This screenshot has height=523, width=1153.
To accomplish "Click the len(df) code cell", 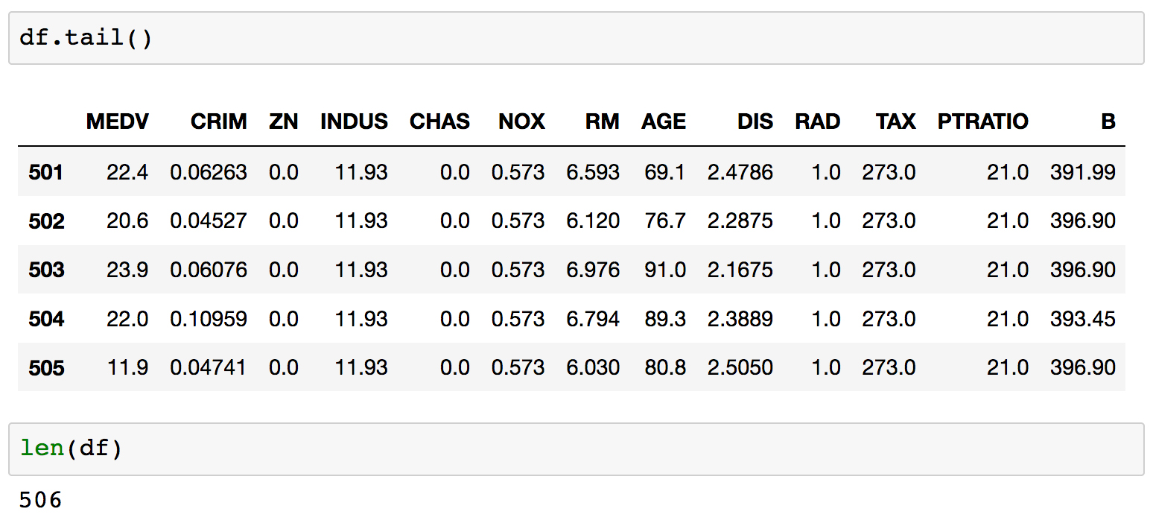I will [x=576, y=449].
